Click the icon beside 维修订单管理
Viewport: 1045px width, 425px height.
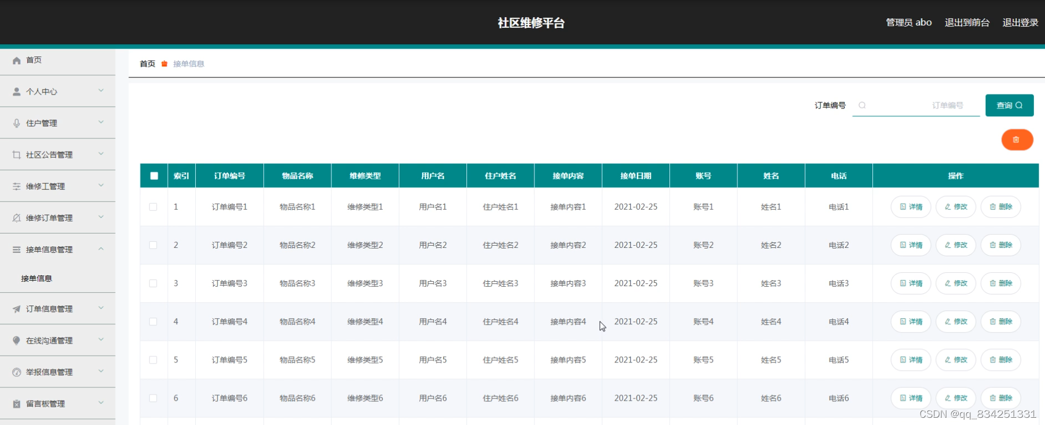coord(17,218)
